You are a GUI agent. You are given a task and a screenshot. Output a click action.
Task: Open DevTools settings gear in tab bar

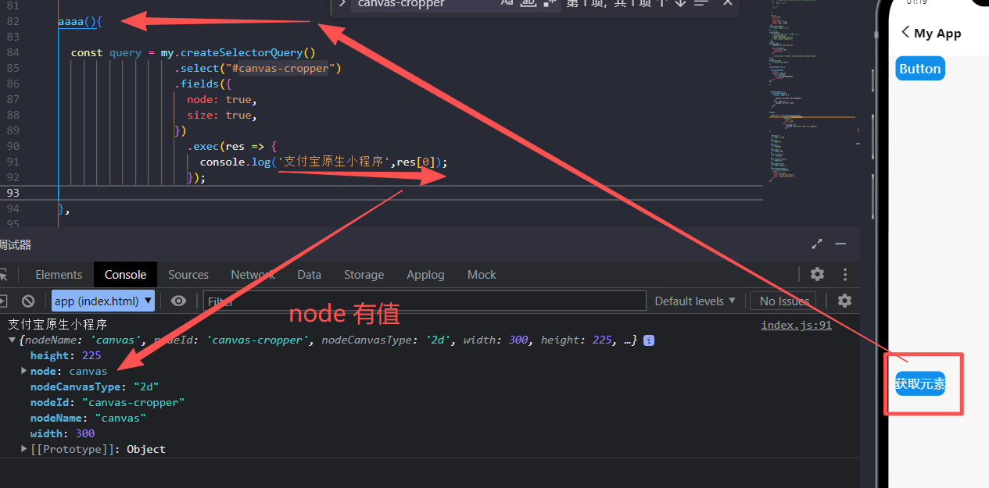click(817, 274)
